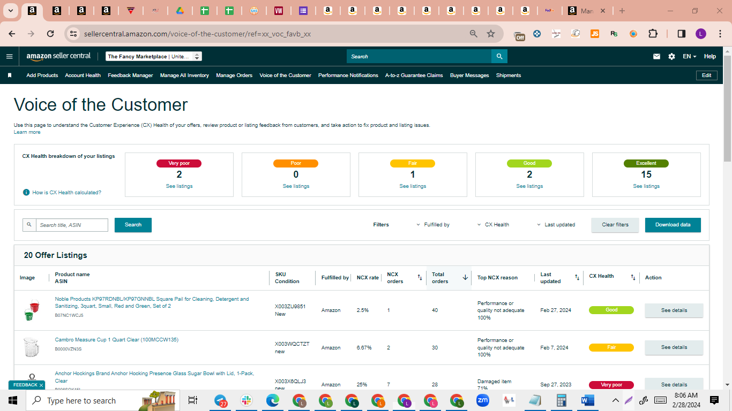Click the magnifier search button in header

tap(499, 56)
